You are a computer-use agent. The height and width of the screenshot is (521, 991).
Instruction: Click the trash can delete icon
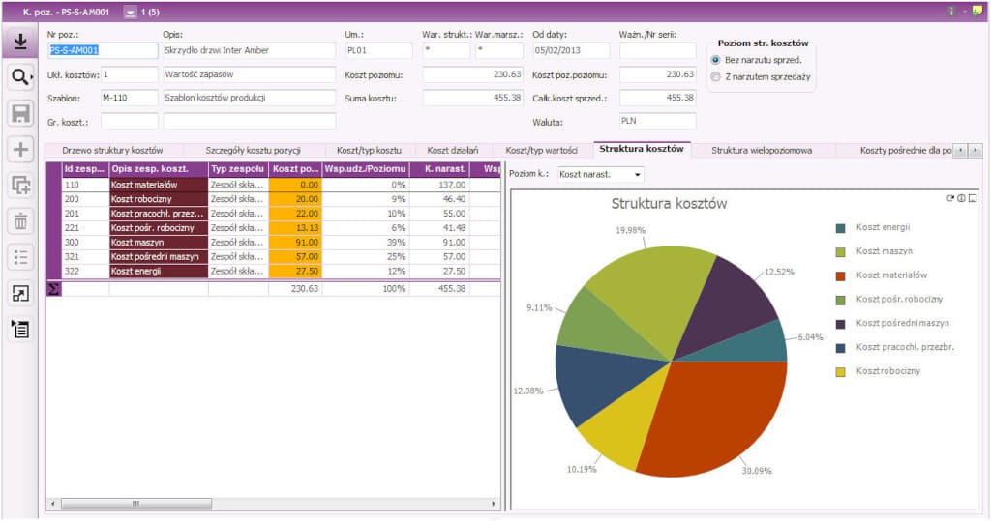[x=19, y=220]
